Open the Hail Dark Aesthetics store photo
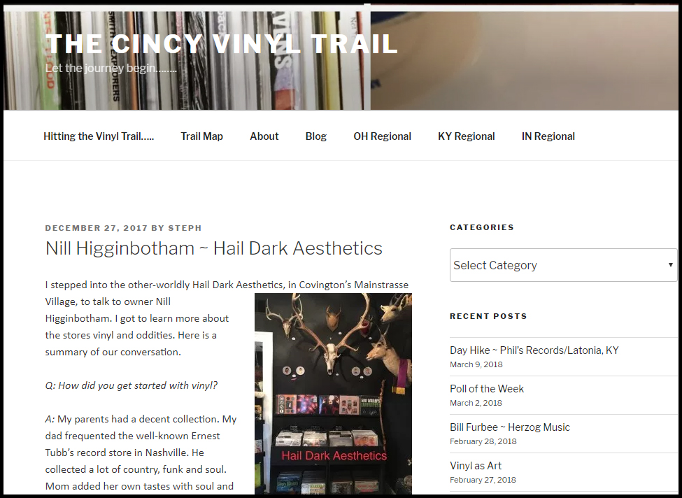The width and height of the screenshot is (682, 498). coord(333,394)
